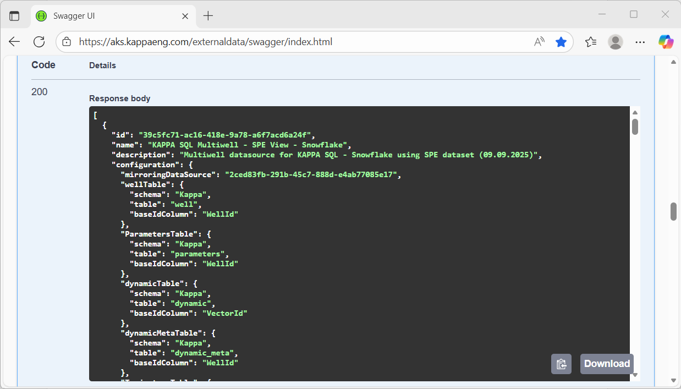681x389 pixels.
Task: Click the page vertical scrollbar thumb
Action: pyautogui.click(x=673, y=212)
